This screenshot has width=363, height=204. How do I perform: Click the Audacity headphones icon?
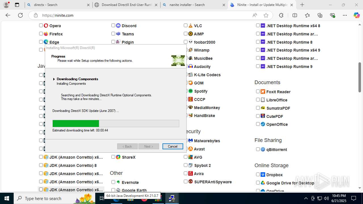pyautogui.click(x=191, y=66)
